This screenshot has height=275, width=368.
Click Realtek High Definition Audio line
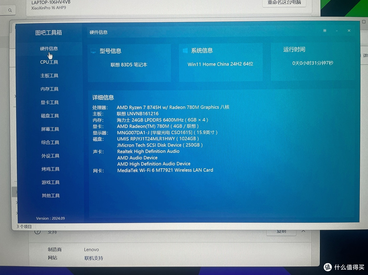(x=148, y=151)
